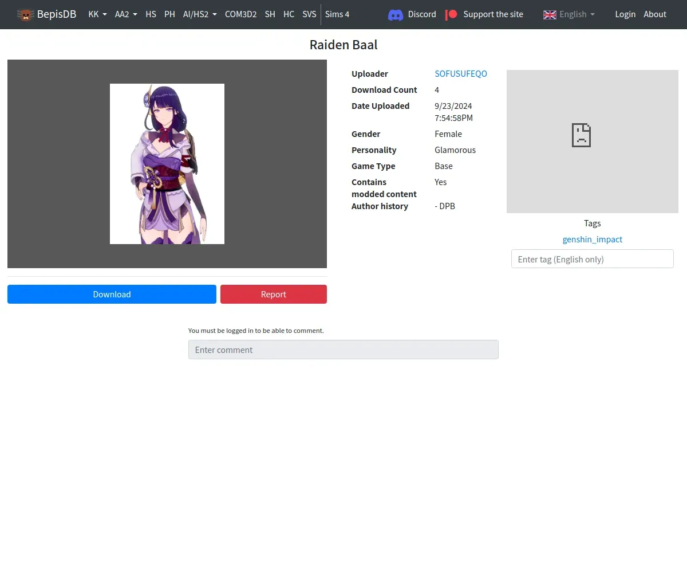The width and height of the screenshot is (687, 573).
Task: Click the Patreon support icon
Action: [452, 14]
